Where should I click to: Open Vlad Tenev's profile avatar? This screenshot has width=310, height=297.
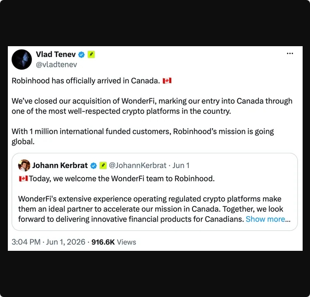pos(22,59)
